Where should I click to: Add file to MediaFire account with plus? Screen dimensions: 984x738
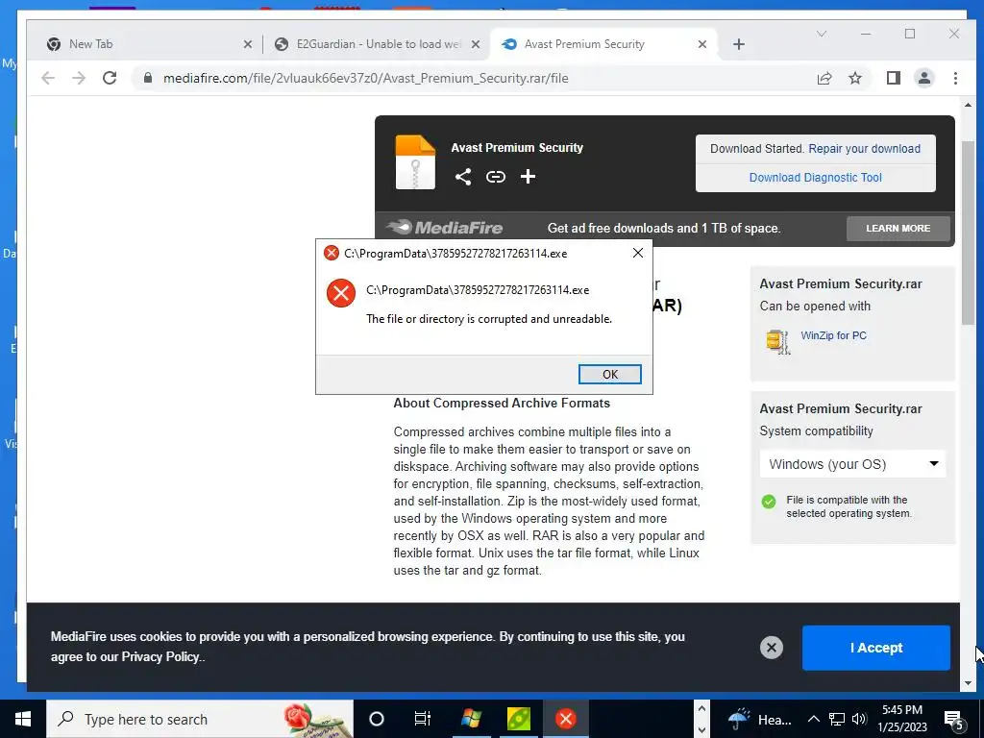pos(528,177)
